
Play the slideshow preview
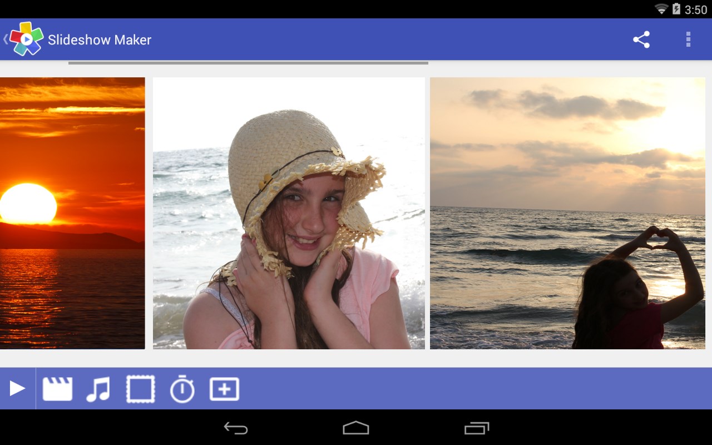tap(17, 389)
